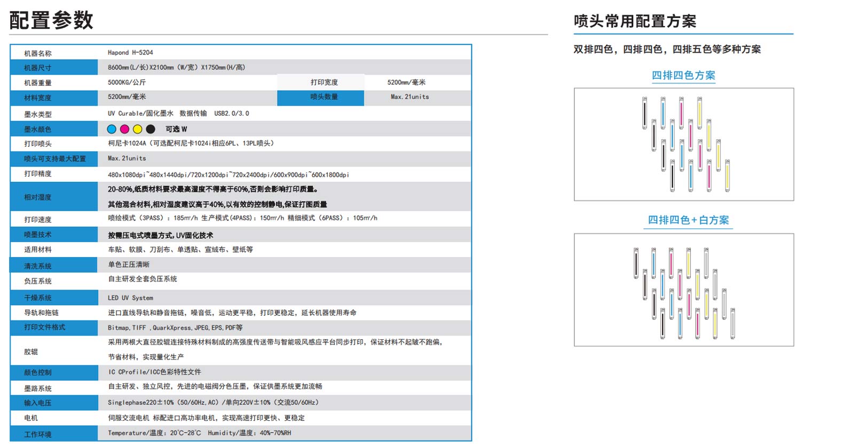This screenshot has height=448, width=867.
Task: Click the 可选 W text
Action: click(176, 129)
